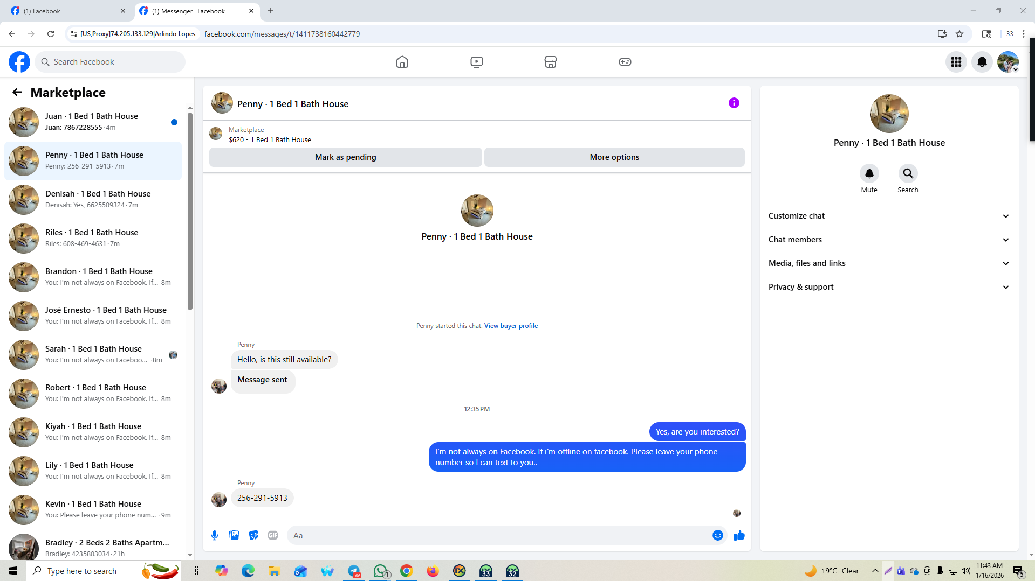Click the browser address bar URL
Viewport: 1035px width, 581px height.
282,34
